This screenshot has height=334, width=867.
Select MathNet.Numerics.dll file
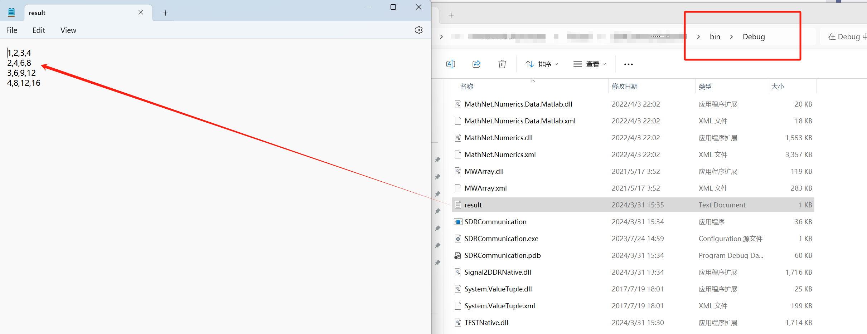(x=633, y=138)
